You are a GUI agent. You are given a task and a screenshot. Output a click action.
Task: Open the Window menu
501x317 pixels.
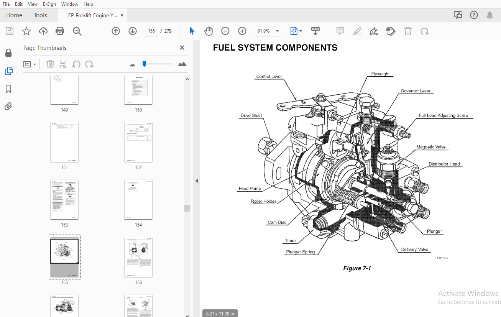(x=70, y=4)
